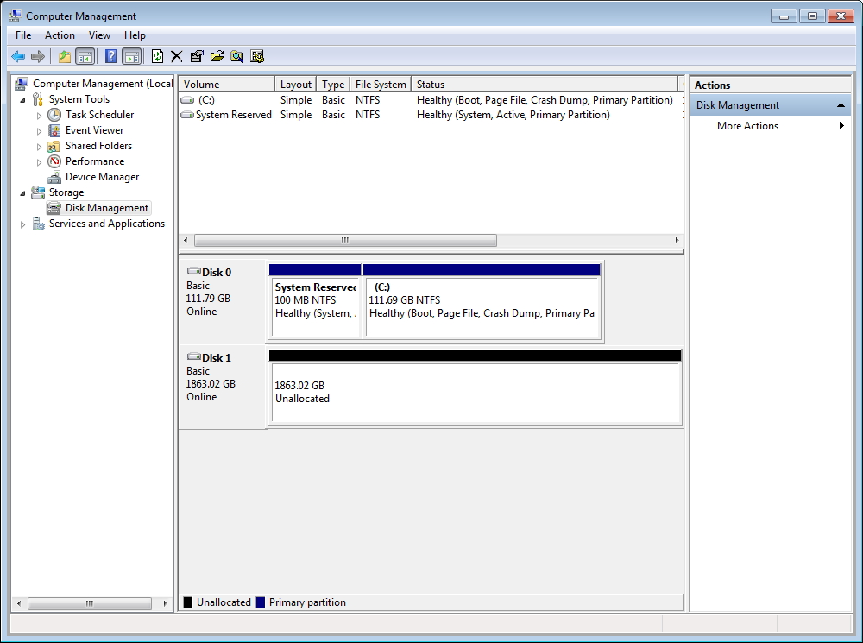
Task: Click the green Refresh icon in toolbar
Action: click(157, 56)
